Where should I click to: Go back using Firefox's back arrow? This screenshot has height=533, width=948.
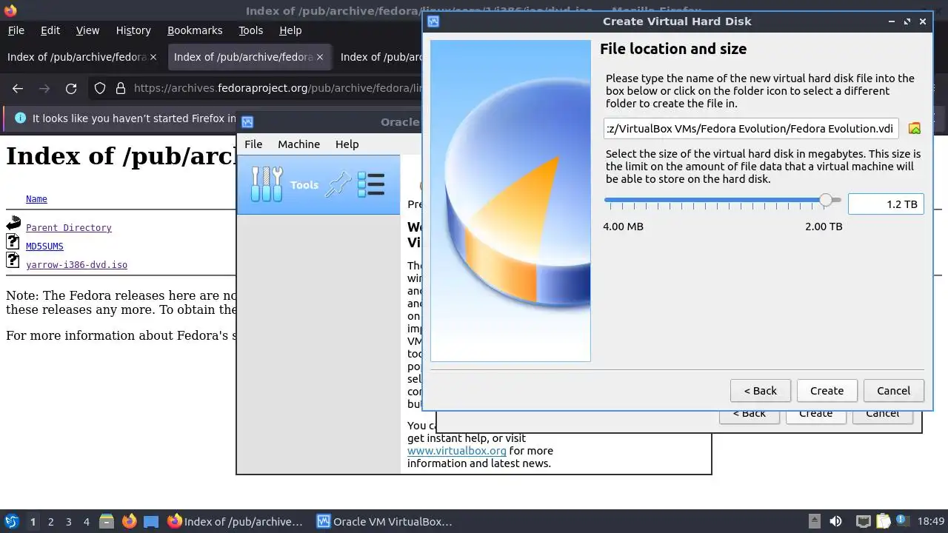(18, 88)
